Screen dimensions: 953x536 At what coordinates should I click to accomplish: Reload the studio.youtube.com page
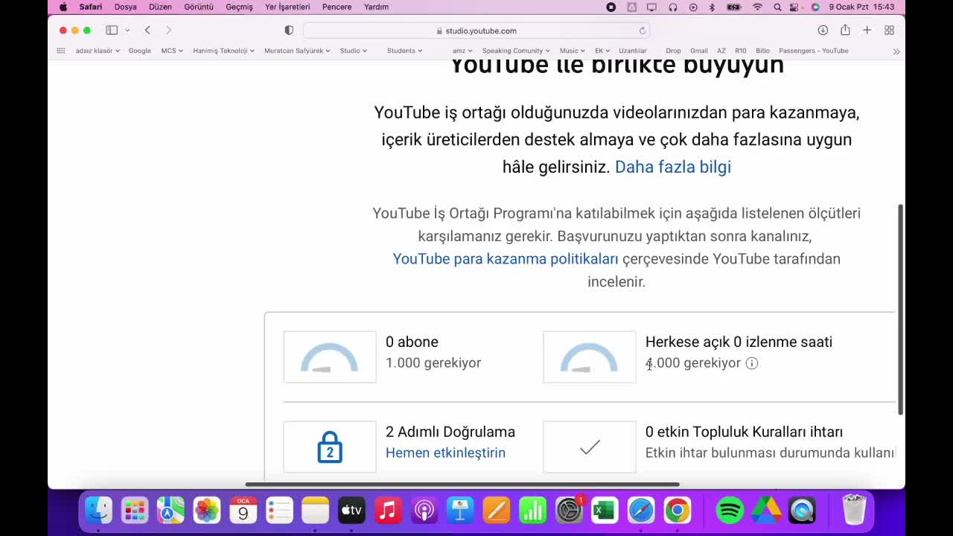(x=643, y=31)
